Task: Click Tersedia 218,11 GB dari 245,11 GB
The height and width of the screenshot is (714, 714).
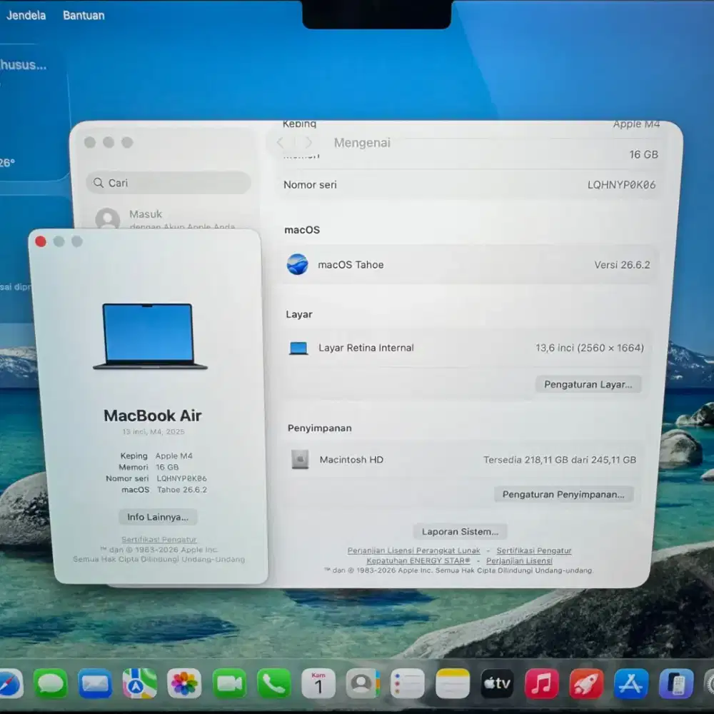Action: 560,459
